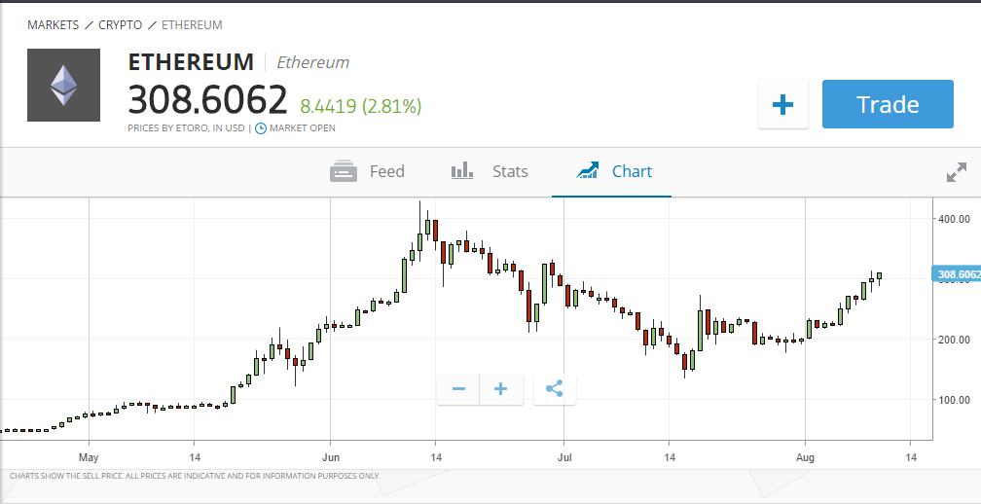
Task: Zoom in the chart with plus button
Action: click(501, 389)
